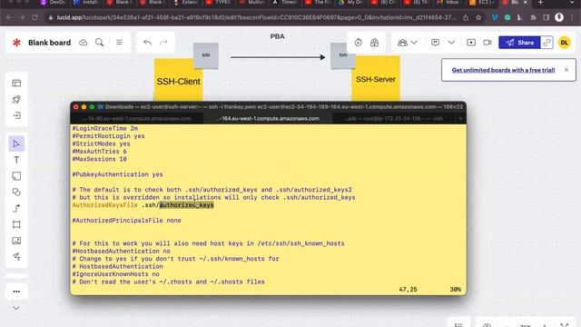Switch to the third terminal tab
The height and width of the screenshot is (327, 581).
pos(393,119)
